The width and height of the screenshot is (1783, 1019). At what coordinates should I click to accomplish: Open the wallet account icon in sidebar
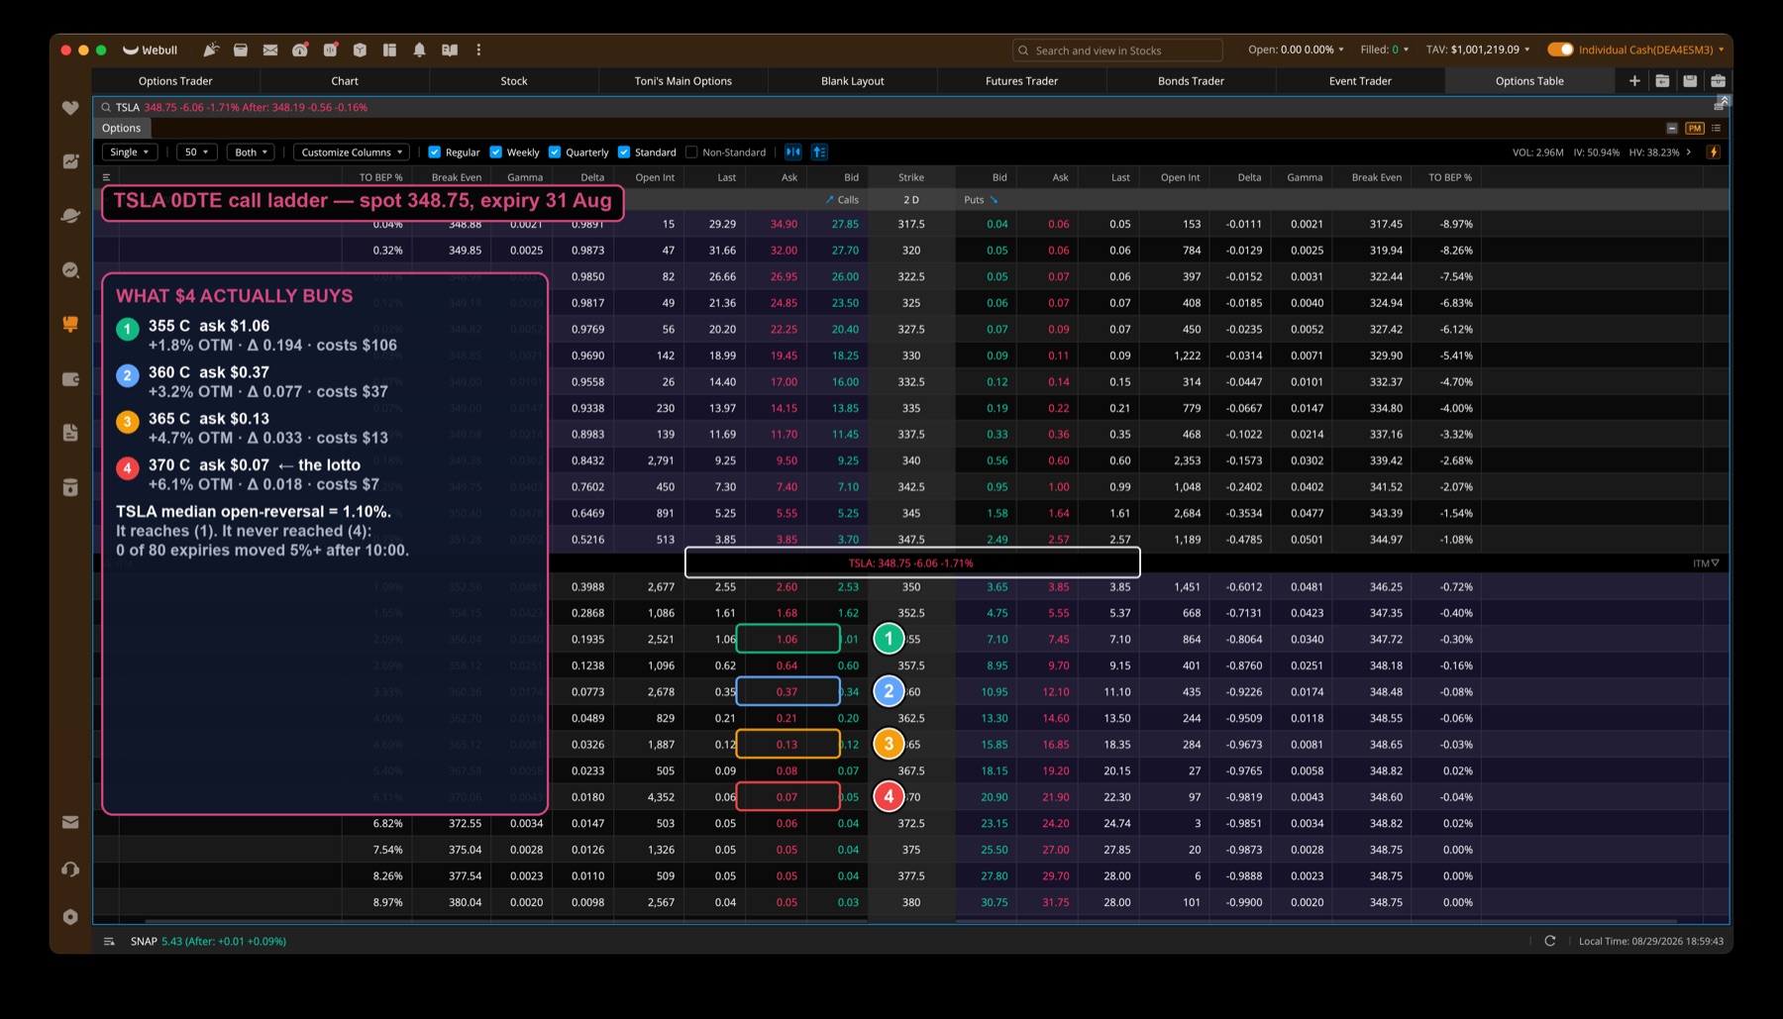70,378
